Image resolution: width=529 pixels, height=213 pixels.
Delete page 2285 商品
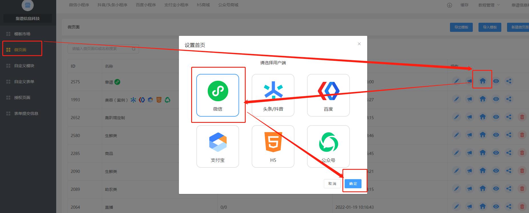click(522, 153)
